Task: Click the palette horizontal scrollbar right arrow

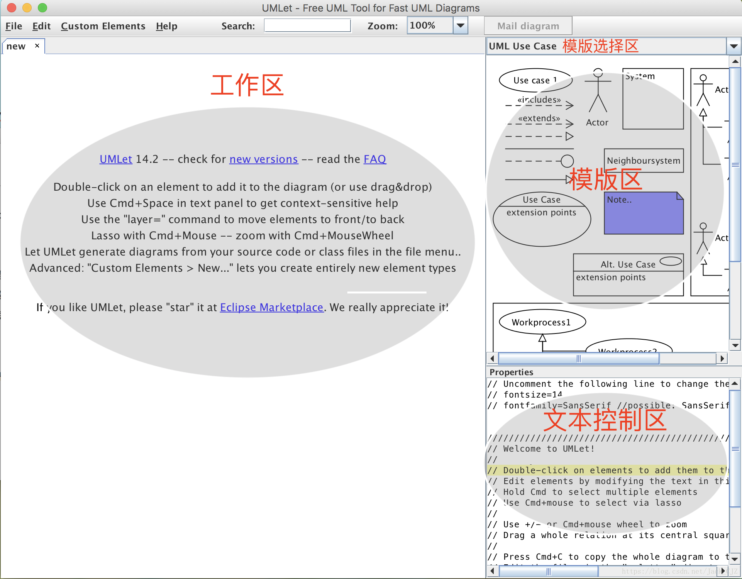Action: point(722,359)
